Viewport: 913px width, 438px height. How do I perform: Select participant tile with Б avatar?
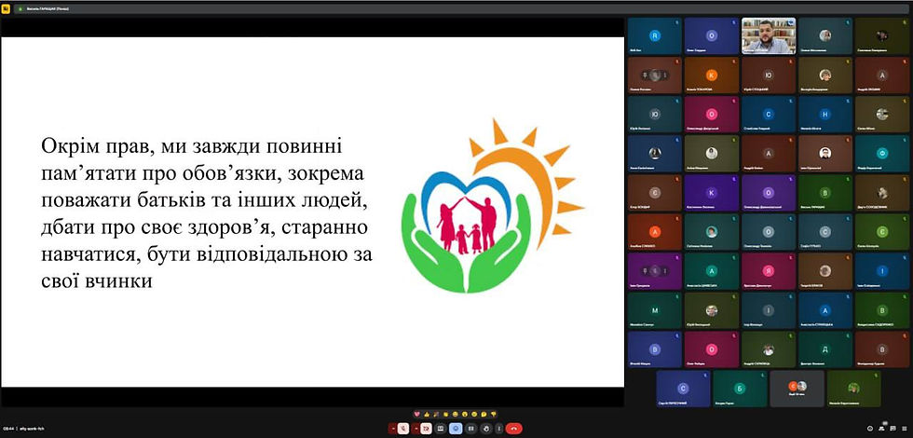point(740,389)
